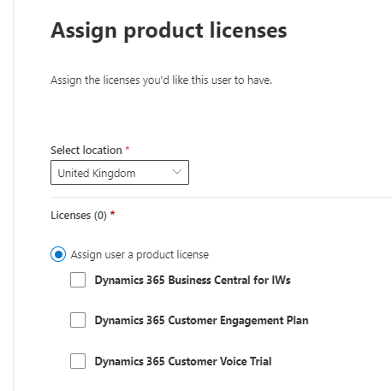Image resolution: width=392 pixels, height=391 pixels.
Task: Click the dropdown chevron beside United Kingdom
Action: tap(177, 172)
